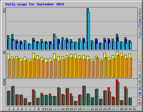Screen dimensions: 143x112
Task: Click the 512 scale value label
Action: click(4, 10)
